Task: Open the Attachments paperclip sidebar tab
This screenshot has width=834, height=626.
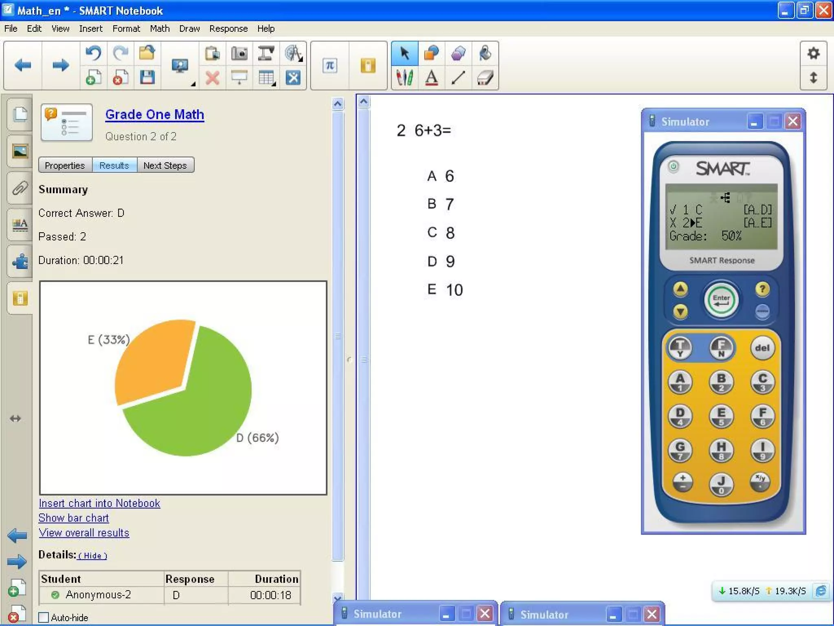Action: tap(20, 188)
